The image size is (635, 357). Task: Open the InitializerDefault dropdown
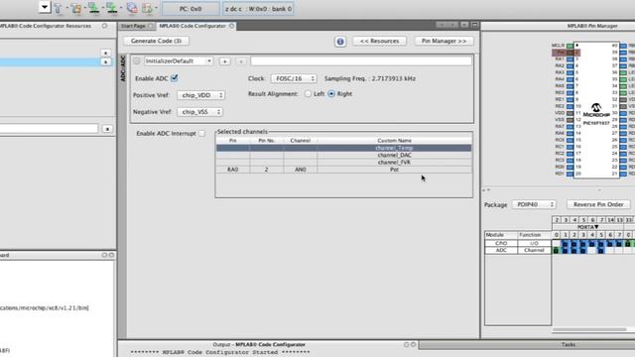(179, 61)
